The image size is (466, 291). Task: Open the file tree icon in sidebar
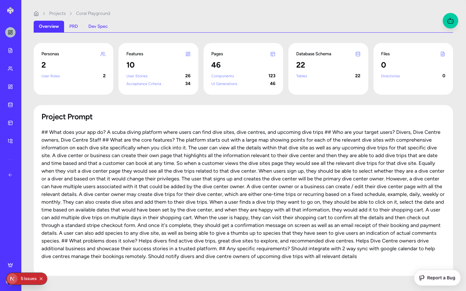[x=10, y=141]
